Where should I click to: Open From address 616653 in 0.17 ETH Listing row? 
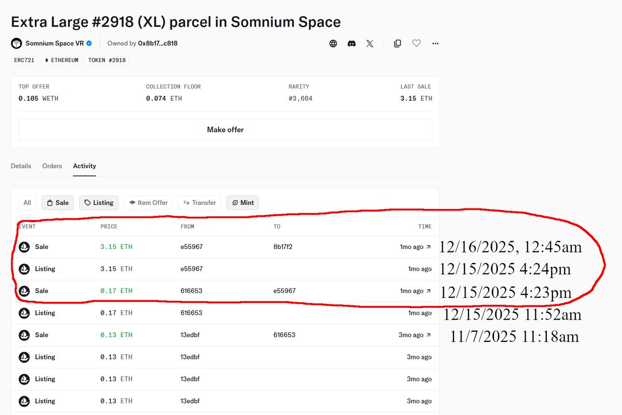(x=191, y=313)
